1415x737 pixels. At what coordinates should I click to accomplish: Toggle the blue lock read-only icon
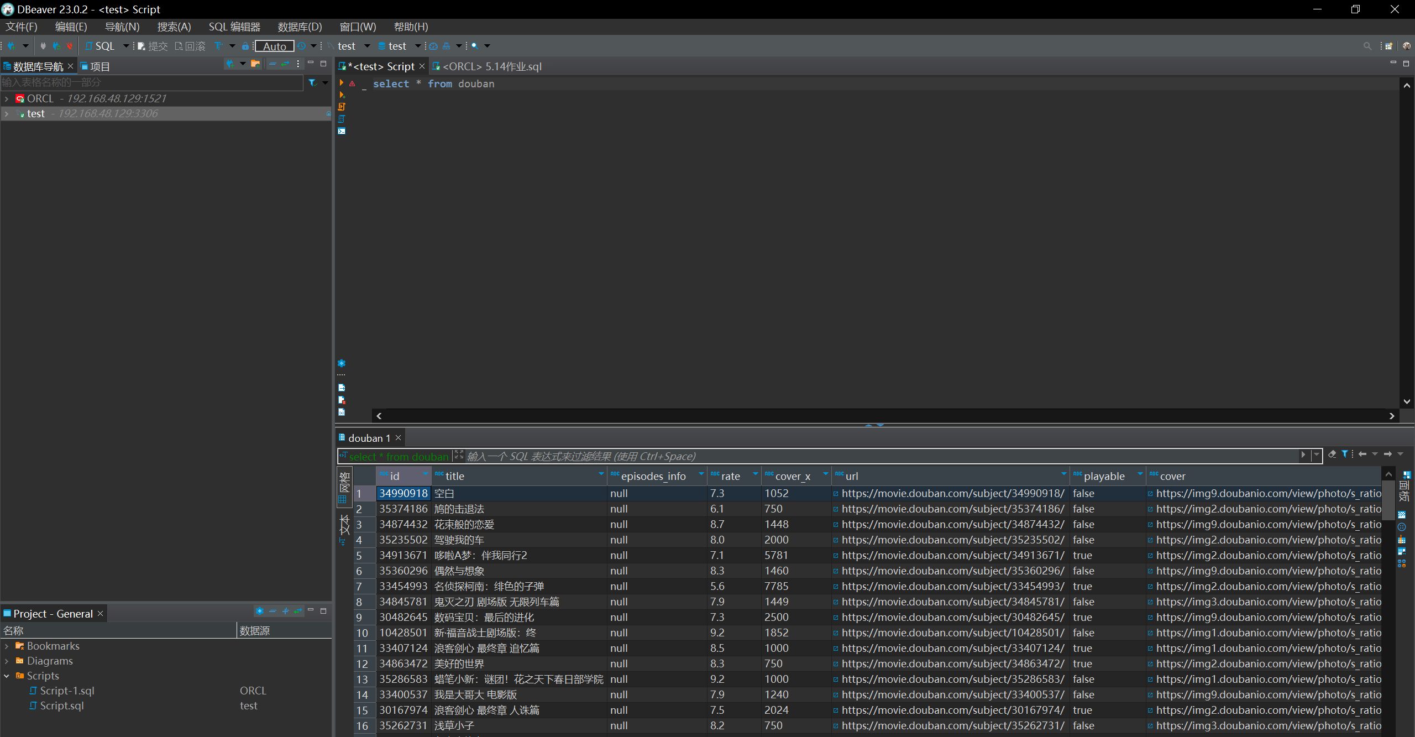click(245, 46)
